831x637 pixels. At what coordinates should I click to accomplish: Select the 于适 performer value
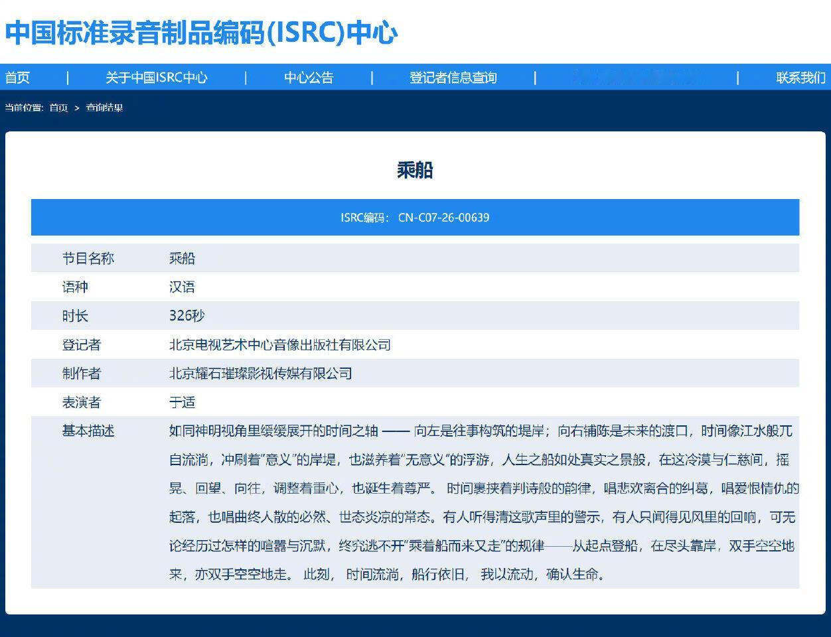[182, 402]
